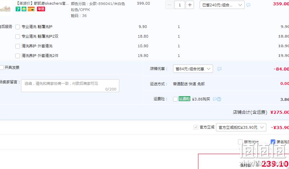Click the 599.00 unit price text
This screenshot has height=169, width=289.
click(143, 3)
